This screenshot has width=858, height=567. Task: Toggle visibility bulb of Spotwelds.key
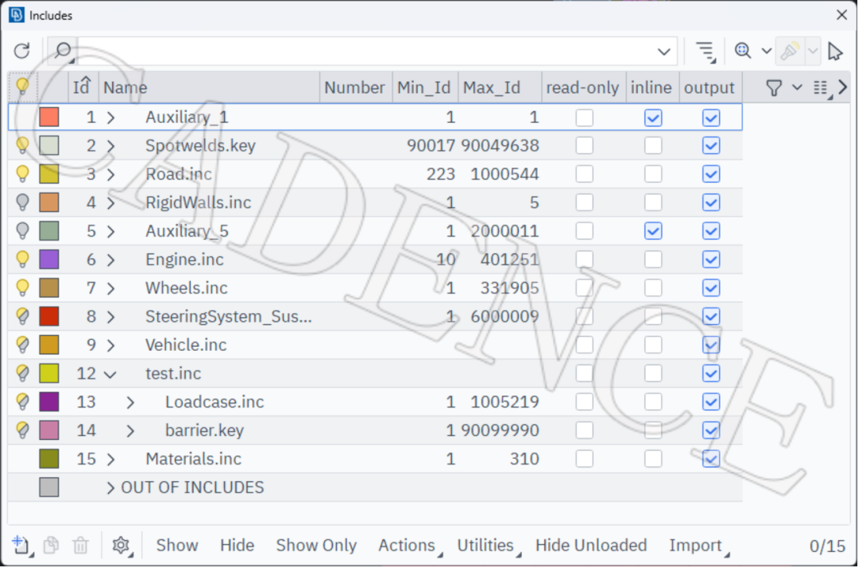[22, 145]
